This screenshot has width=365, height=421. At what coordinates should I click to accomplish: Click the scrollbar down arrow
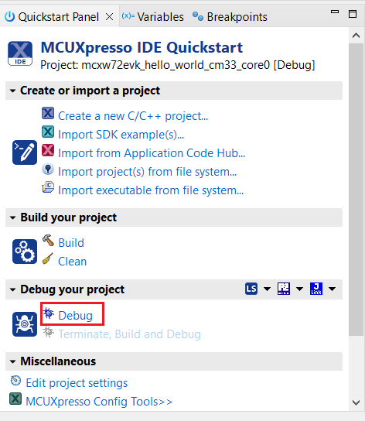pos(356,402)
